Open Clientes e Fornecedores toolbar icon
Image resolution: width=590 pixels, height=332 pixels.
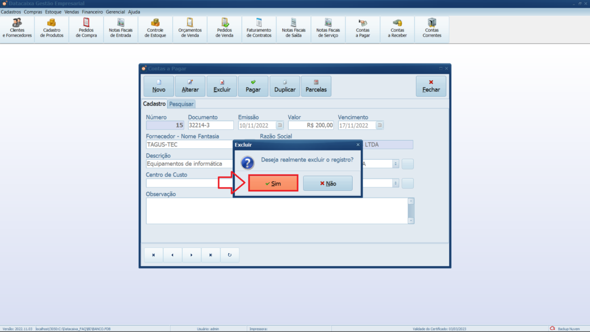pos(17,28)
